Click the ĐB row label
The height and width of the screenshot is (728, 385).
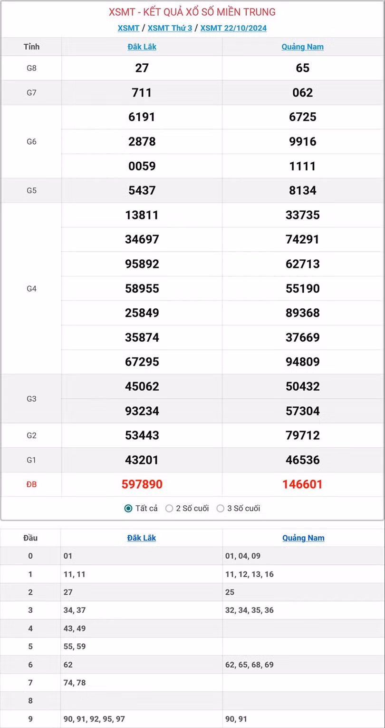(x=31, y=484)
